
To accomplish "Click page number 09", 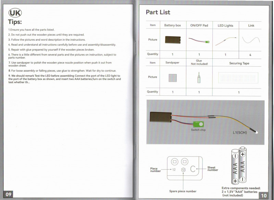I will (x=9, y=195).
